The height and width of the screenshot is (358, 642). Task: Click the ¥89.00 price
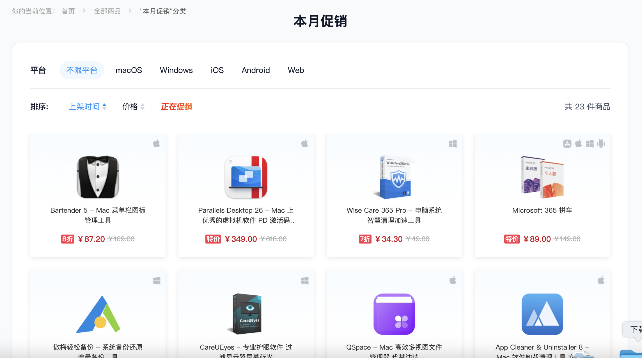pyautogui.click(x=537, y=239)
